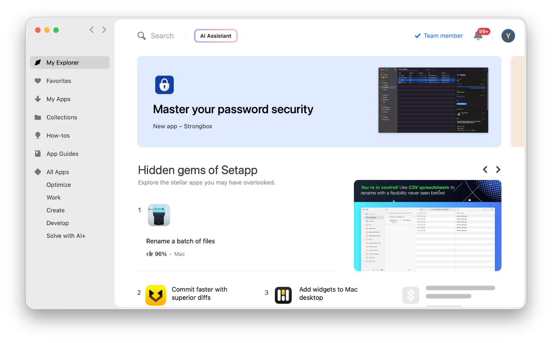The image size is (552, 343).
Task: Open your profile avatar
Action: click(507, 36)
